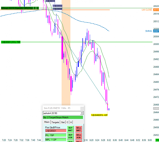Click the 7:20 time axis label
Screen dimensions: 159x142
coord(4,140)
